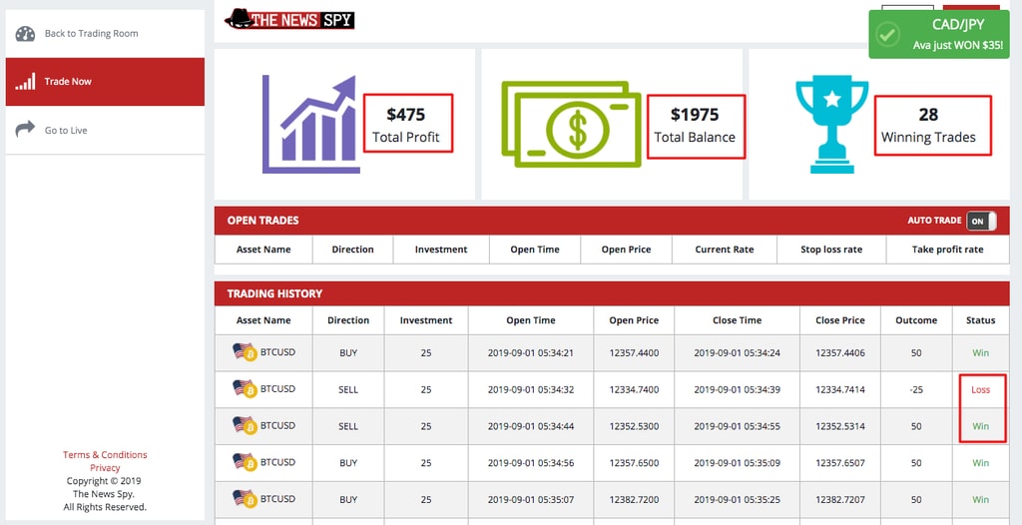The width and height of the screenshot is (1022, 525).
Task: Click the Loss status in trading history
Action: (x=980, y=389)
